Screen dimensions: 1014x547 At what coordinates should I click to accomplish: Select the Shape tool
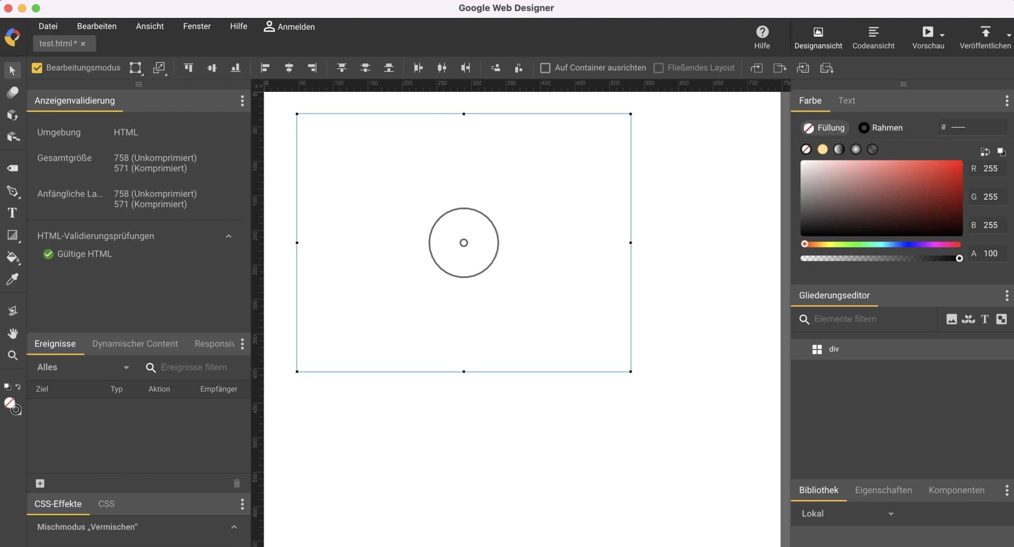pyautogui.click(x=13, y=235)
